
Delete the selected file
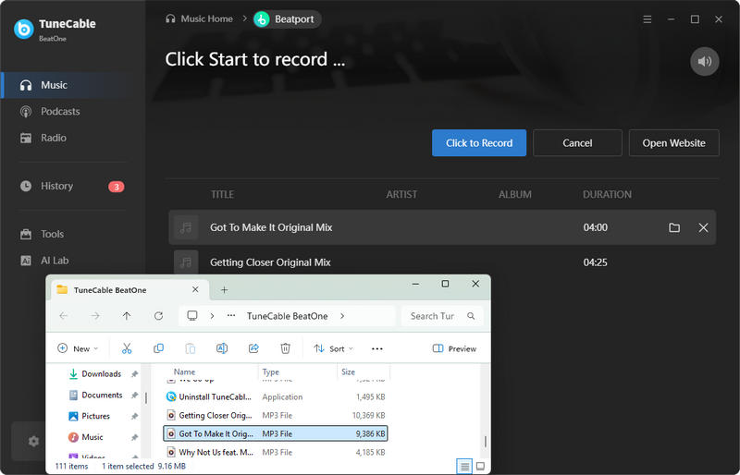[286, 348]
